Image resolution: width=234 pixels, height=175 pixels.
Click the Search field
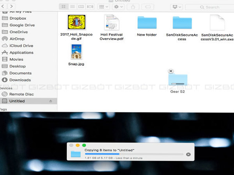point(210,7)
